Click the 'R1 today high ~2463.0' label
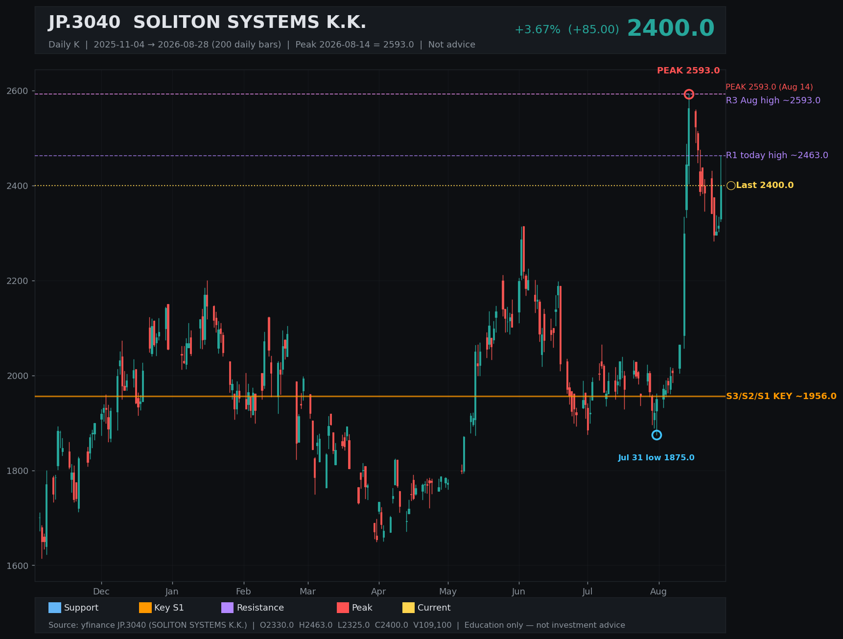843x639 pixels. pos(777,155)
